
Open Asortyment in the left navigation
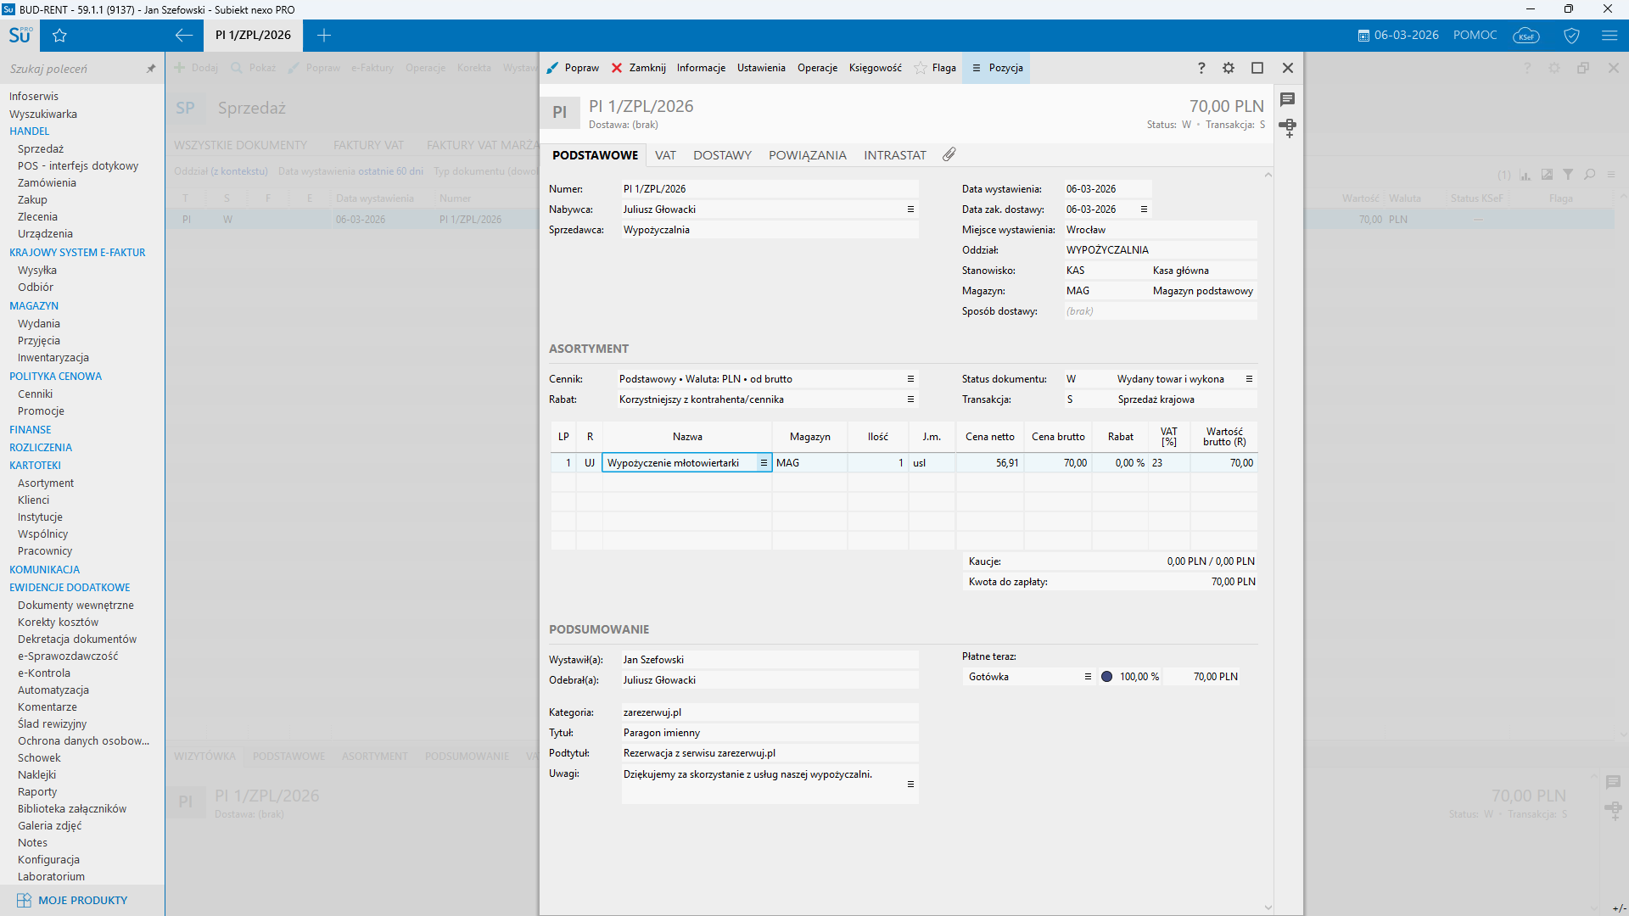click(x=46, y=483)
